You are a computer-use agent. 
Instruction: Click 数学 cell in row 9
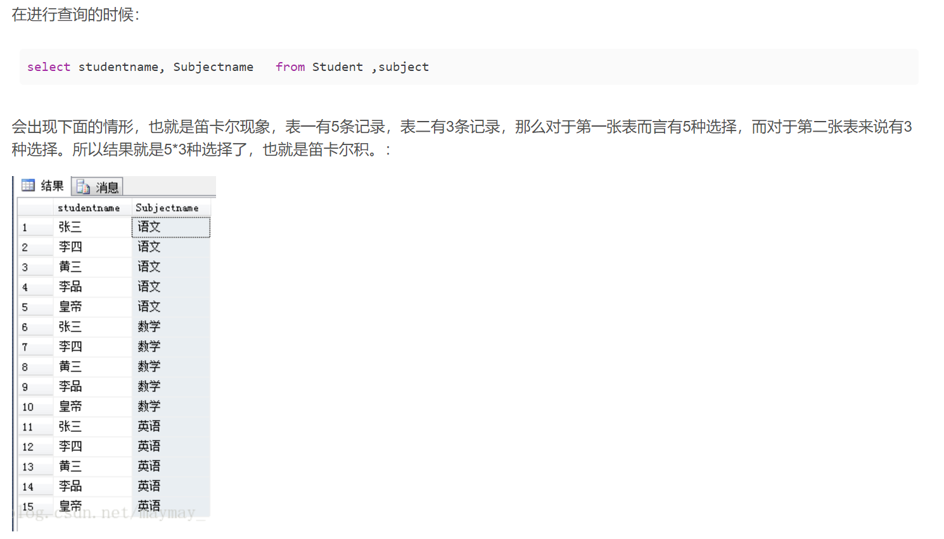(x=170, y=386)
